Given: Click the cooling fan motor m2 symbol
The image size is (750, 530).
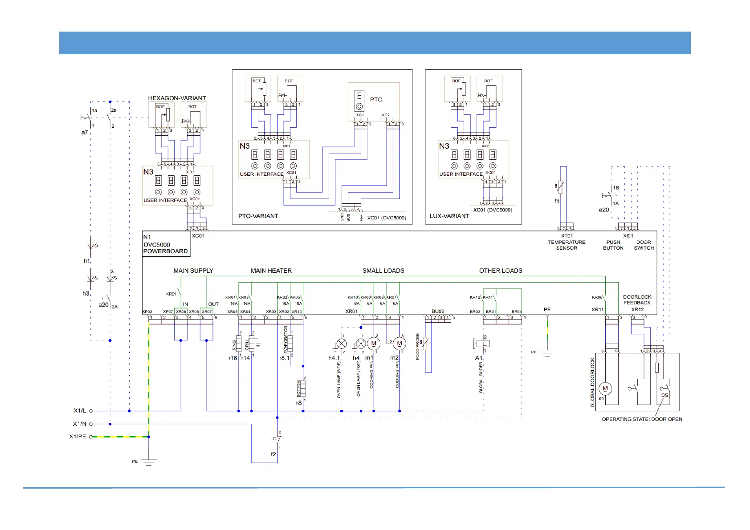Looking at the screenshot, I should (399, 344).
